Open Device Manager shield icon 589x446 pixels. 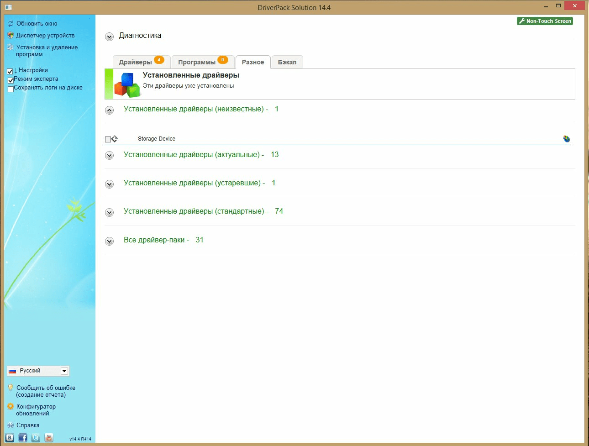(x=11, y=35)
